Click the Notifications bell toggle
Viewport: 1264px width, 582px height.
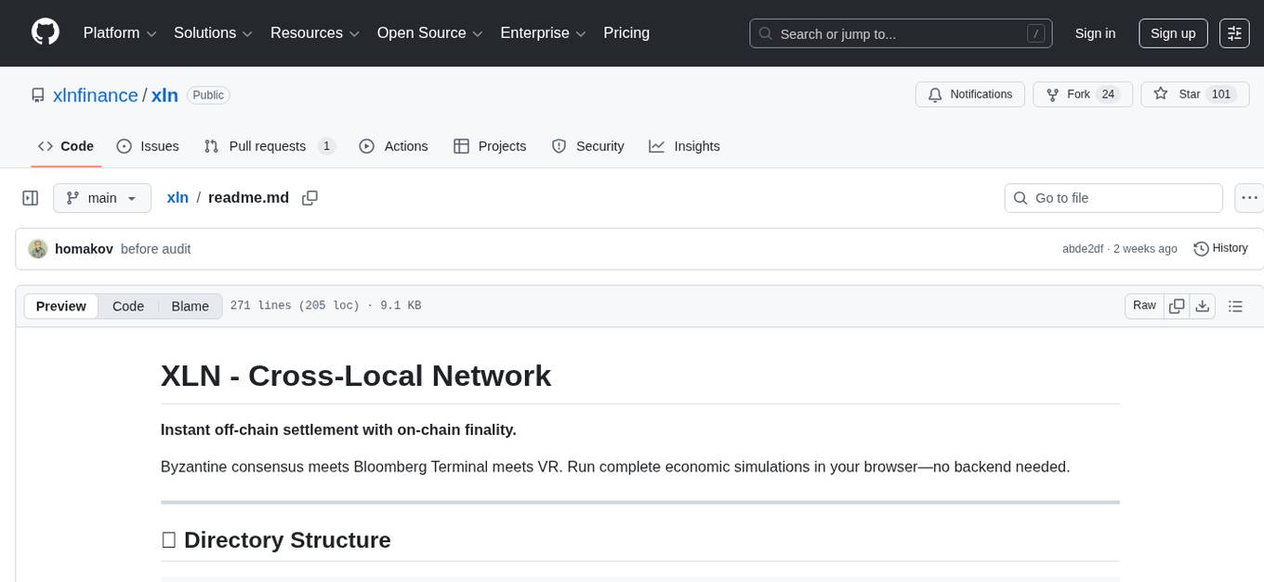[969, 94]
